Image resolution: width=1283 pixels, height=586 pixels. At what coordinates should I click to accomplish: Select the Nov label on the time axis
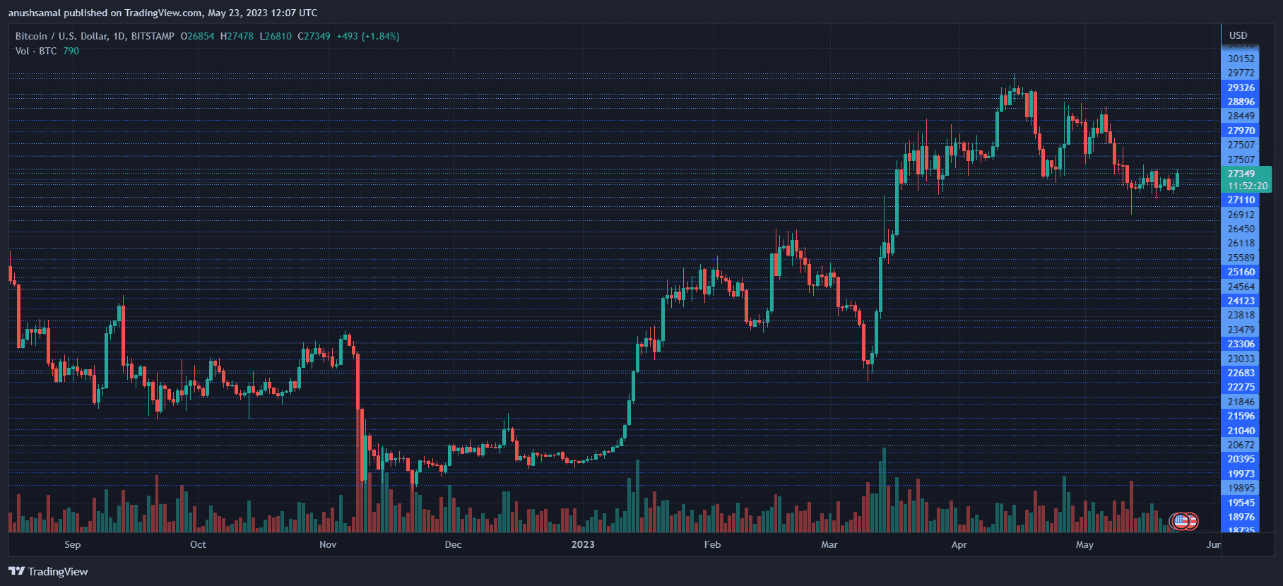pyautogui.click(x=328, y=544)
